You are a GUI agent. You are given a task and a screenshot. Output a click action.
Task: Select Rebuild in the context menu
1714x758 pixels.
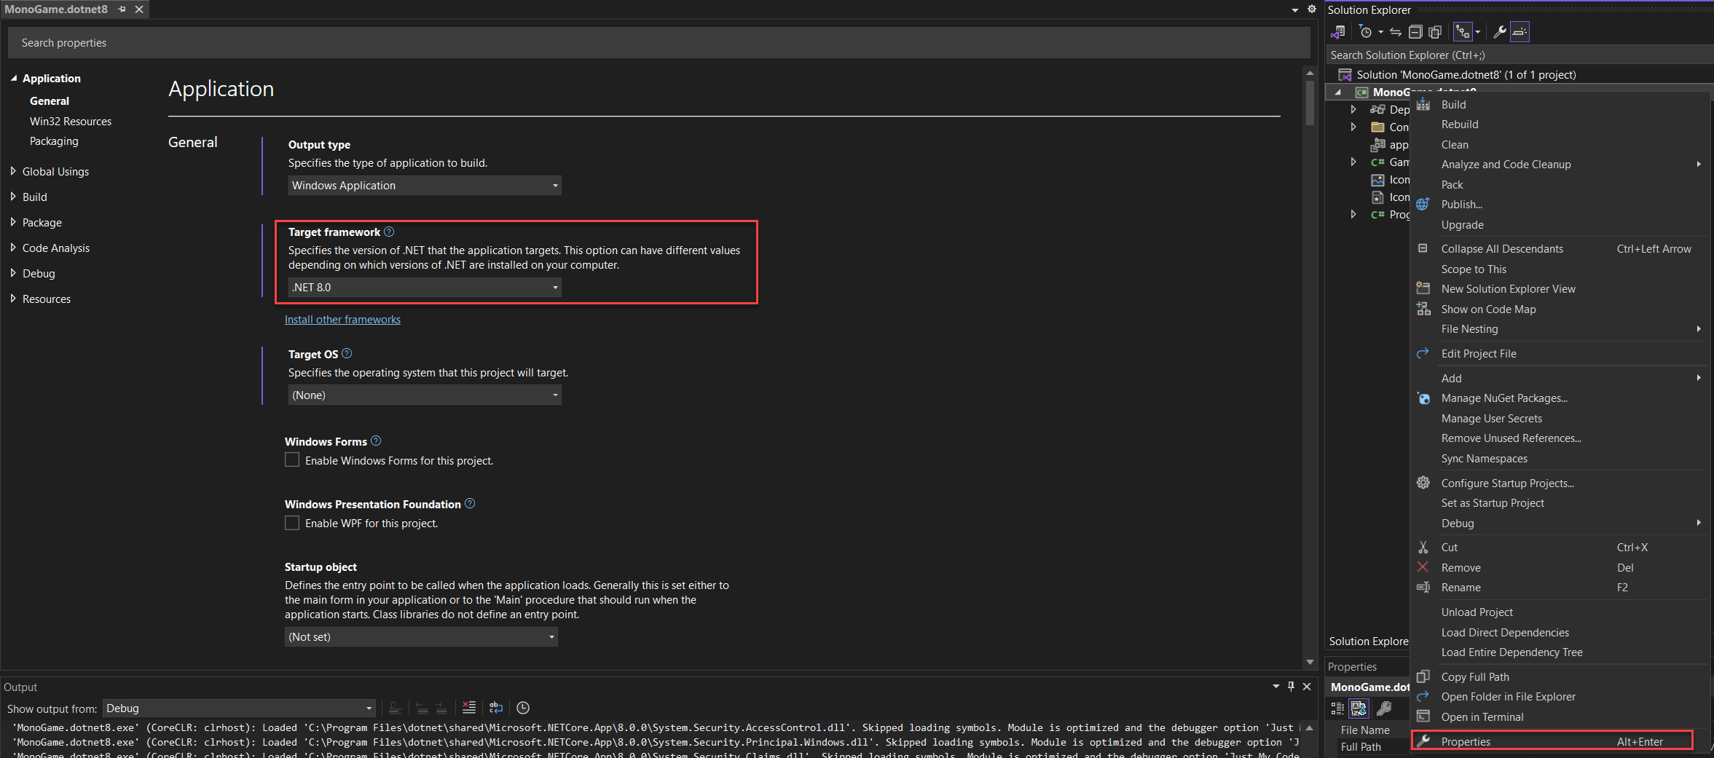(1559, 125)
